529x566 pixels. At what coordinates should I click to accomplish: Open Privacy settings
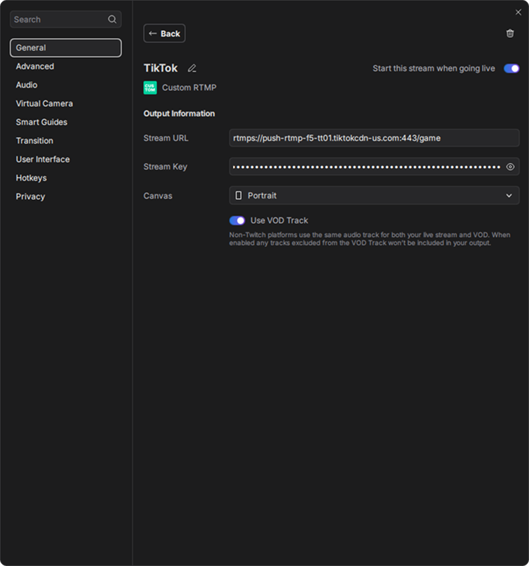31,197
